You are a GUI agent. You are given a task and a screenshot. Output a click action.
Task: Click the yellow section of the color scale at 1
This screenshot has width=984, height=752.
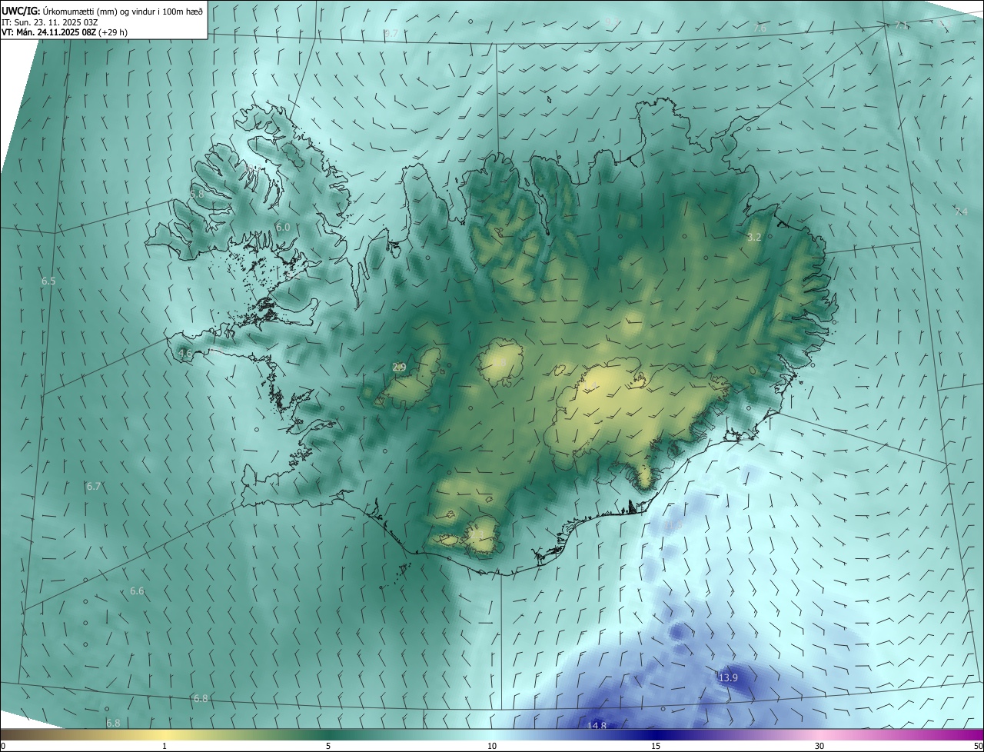165,734
